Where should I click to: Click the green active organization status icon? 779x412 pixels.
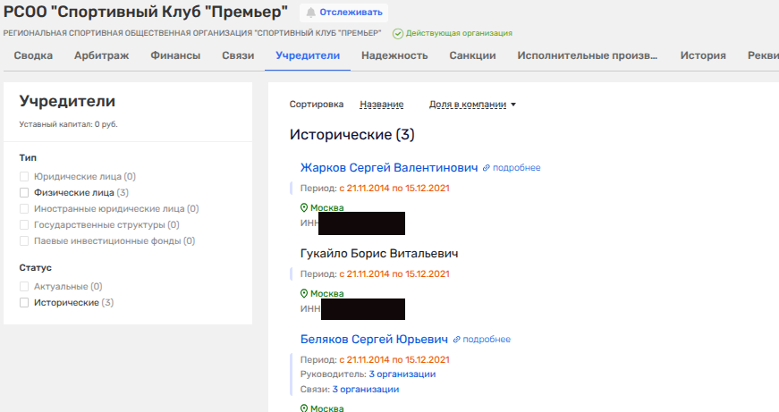pyautogui.click(x=398, y=33)
